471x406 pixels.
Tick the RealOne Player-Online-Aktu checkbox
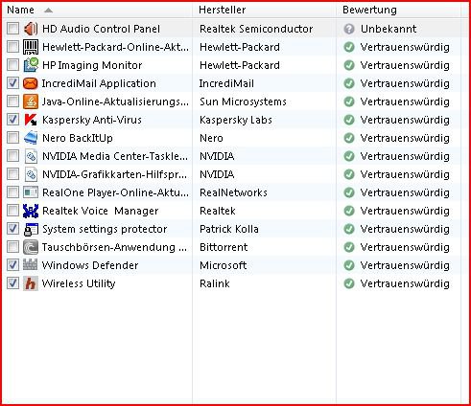click(12, 192)
